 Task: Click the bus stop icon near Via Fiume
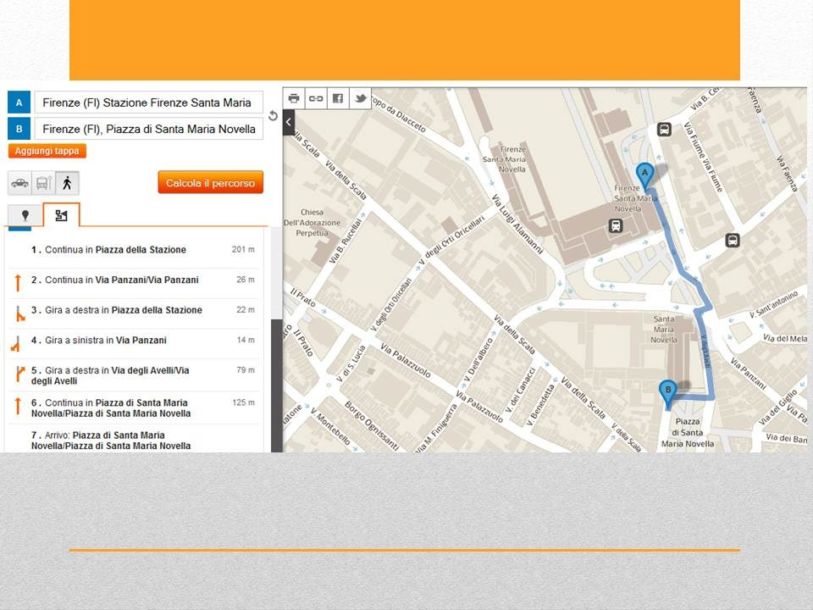[665, 130]
